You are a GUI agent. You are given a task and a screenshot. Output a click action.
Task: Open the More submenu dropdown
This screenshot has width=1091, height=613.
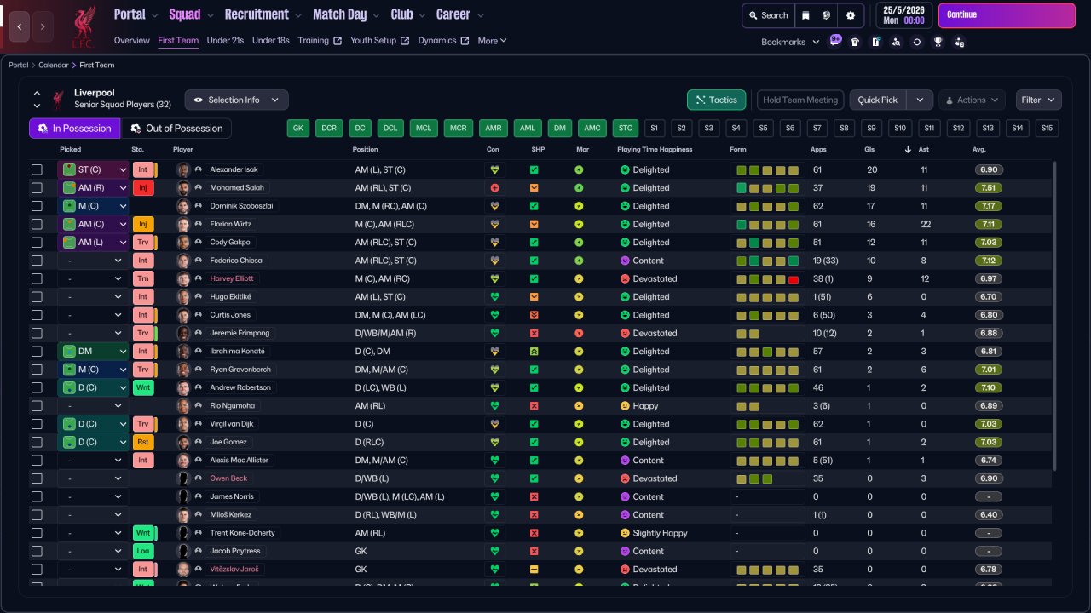pyautogui.click(x=493, y=41)
